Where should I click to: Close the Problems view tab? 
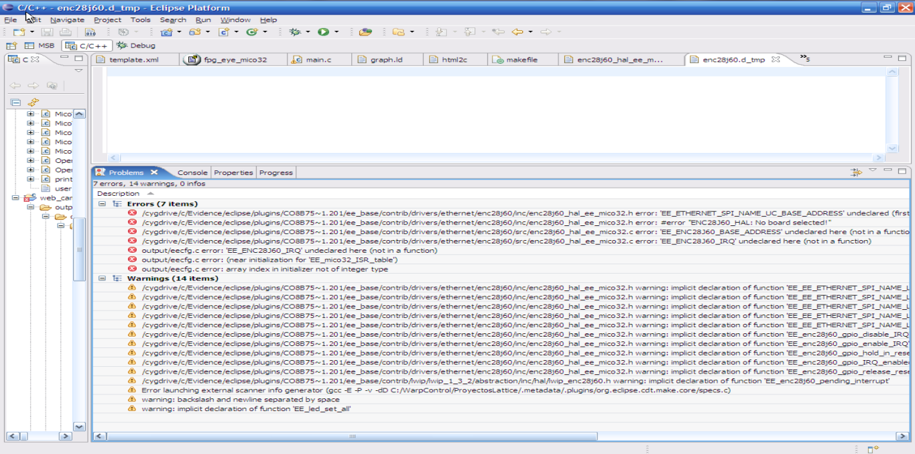[x=154, y=172]
